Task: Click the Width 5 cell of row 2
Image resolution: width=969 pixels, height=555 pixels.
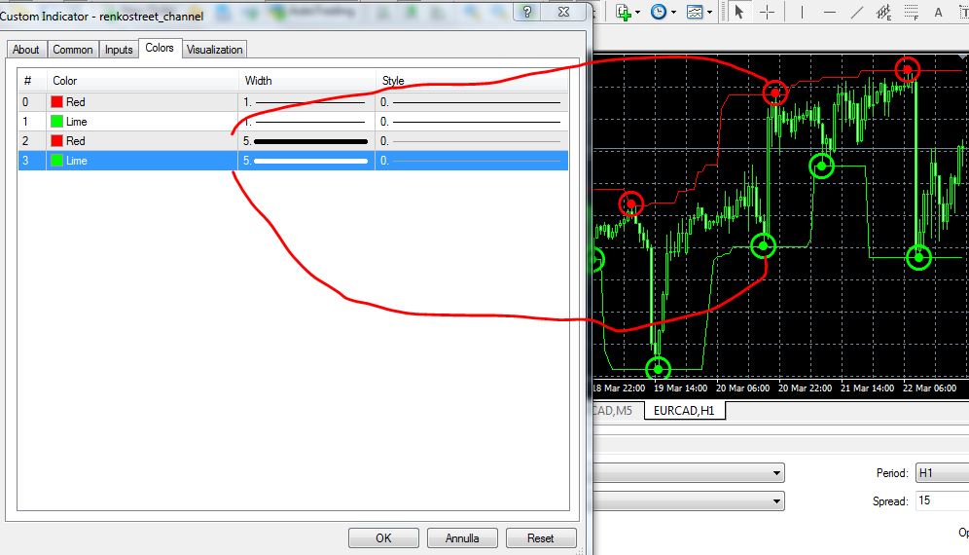Action: click(306, 141)
